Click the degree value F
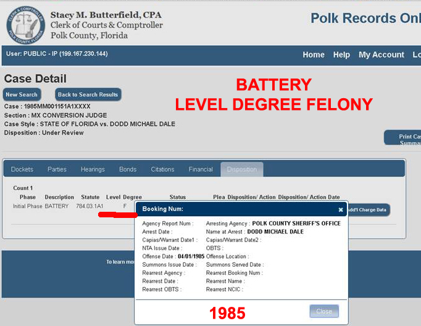This screenshot has width=421, height=326. tap(125, 206)
